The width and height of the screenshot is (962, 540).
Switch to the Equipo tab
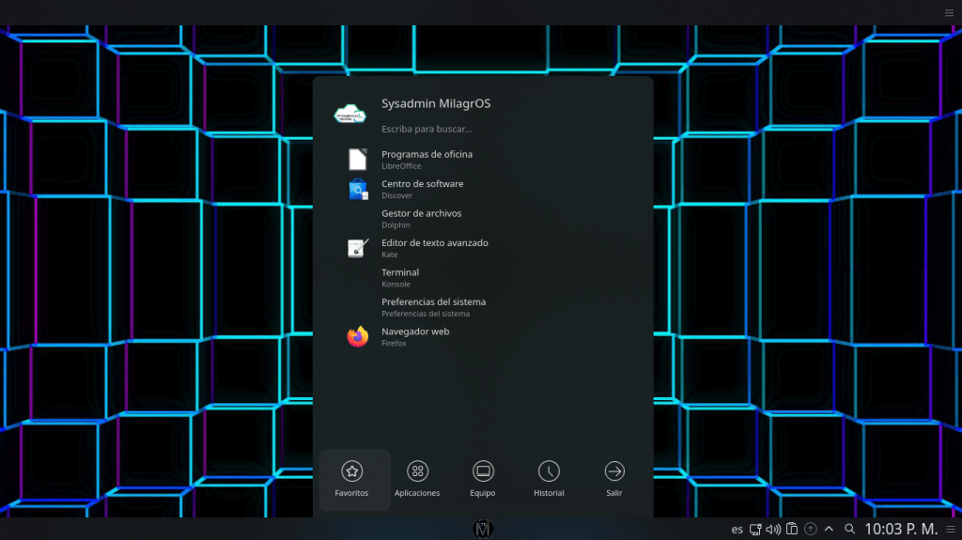(x=483, y=479)
